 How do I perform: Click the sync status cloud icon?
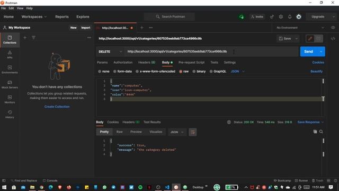pyautogui.click(x=242, y=16)
